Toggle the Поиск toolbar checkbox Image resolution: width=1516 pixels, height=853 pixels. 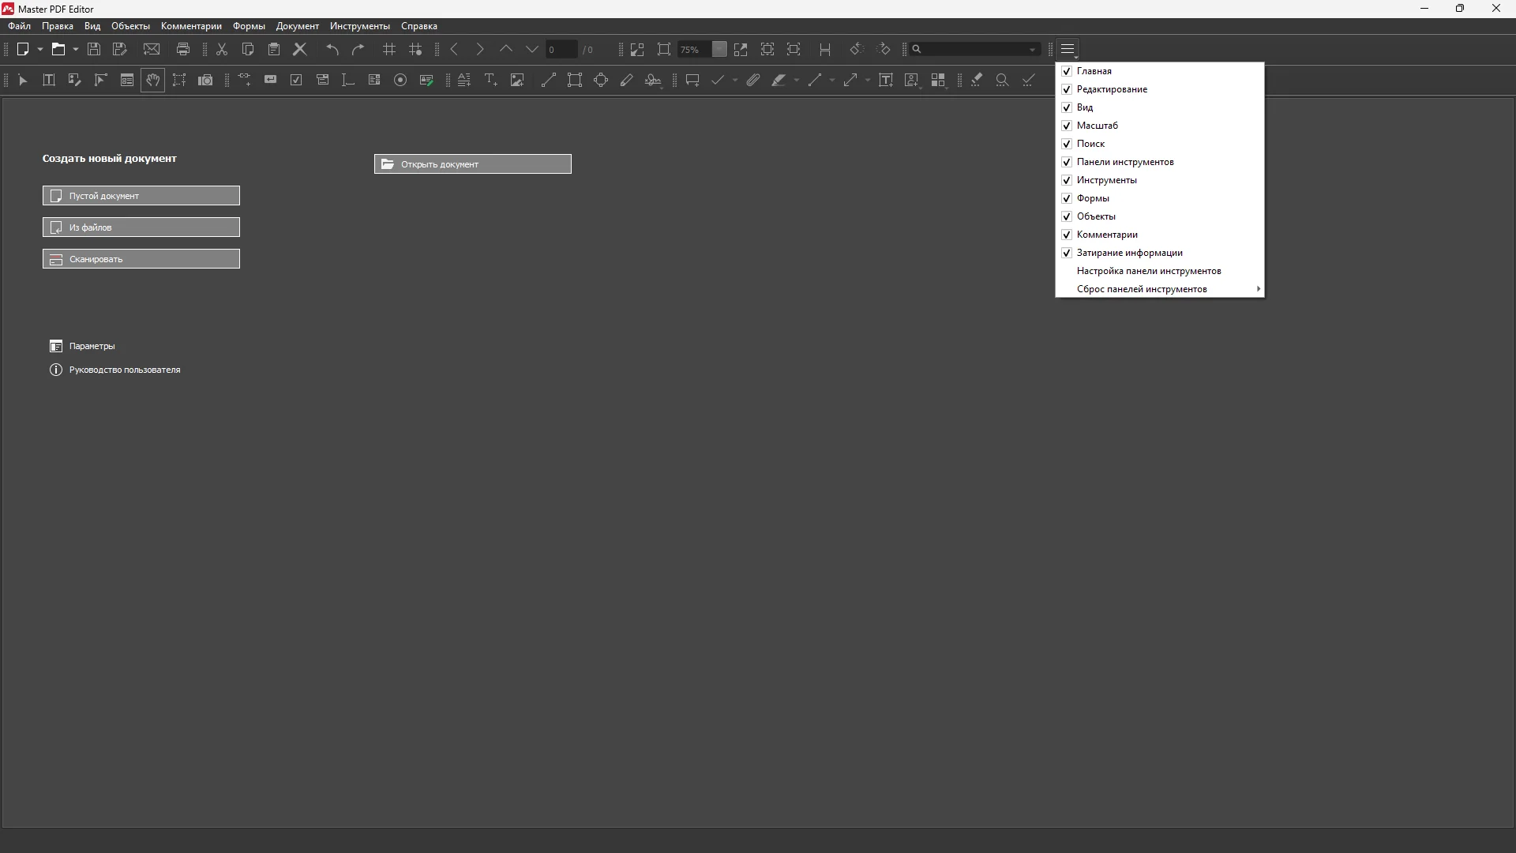(1067, 144)
